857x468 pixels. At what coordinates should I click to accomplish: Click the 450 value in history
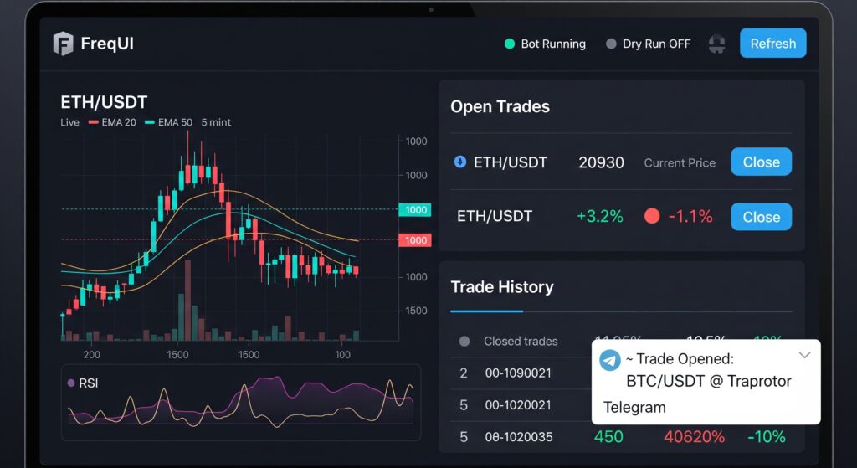608,437
